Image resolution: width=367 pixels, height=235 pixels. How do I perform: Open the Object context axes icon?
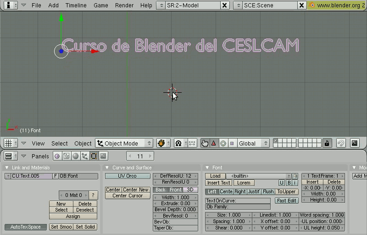85,156
